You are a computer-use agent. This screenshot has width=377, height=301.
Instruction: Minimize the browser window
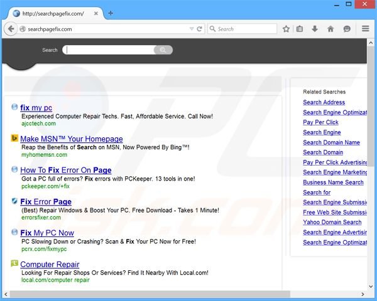(x=337, y=5)
